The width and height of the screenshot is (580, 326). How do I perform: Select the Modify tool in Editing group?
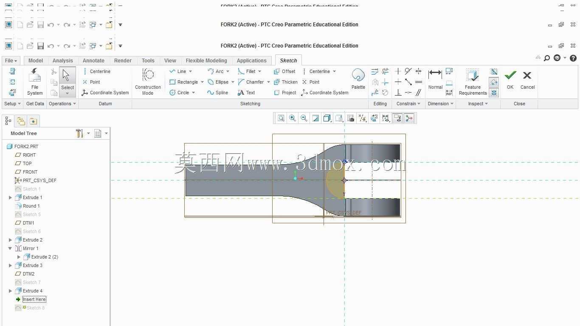coord(375,71)
